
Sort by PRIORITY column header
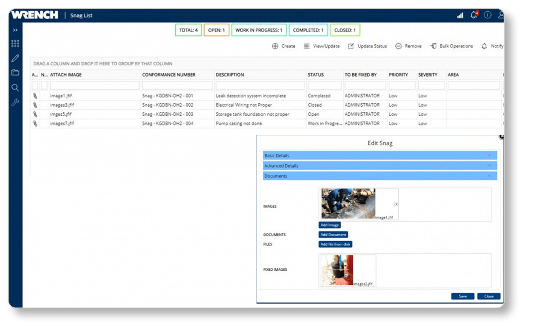[398, 75]
